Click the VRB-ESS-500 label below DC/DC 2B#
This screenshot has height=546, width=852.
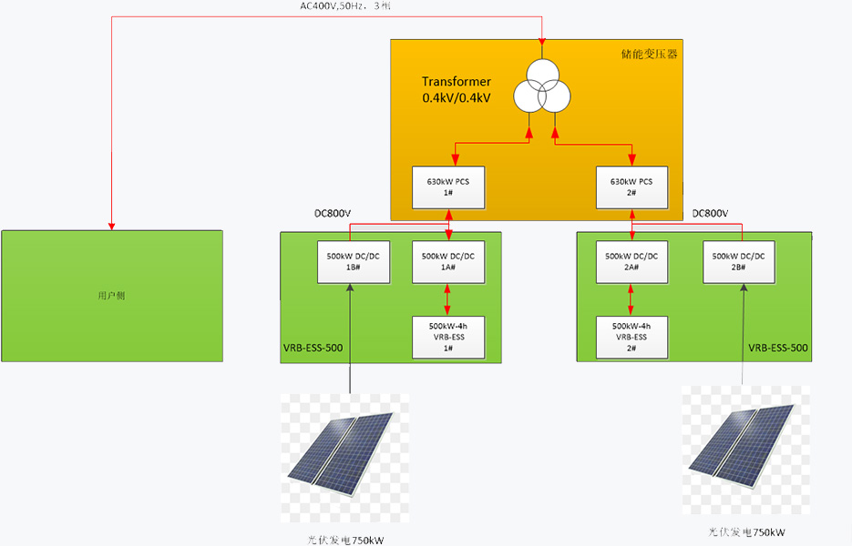click(x=777, y=349)
